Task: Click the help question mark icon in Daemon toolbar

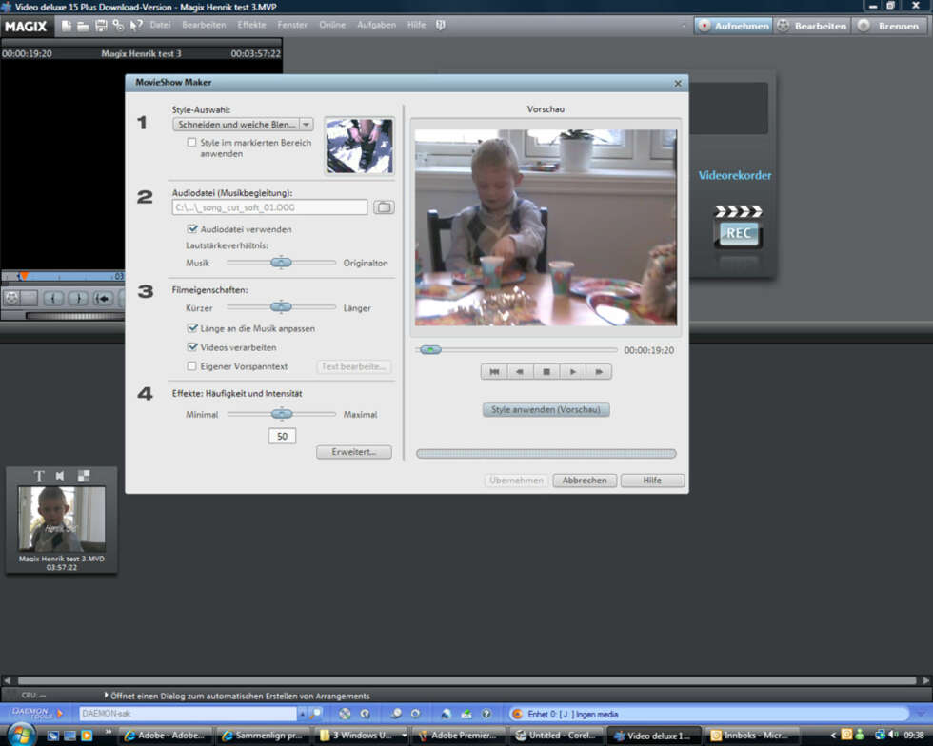Action: (x=486, y=714)
